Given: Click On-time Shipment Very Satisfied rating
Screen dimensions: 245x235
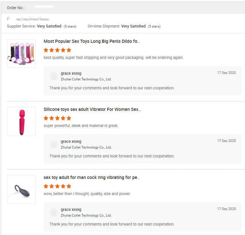Looking at the screenshot, I should coord(133,26).
